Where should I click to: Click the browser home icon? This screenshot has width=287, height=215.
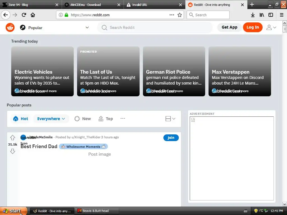point(33,15)
